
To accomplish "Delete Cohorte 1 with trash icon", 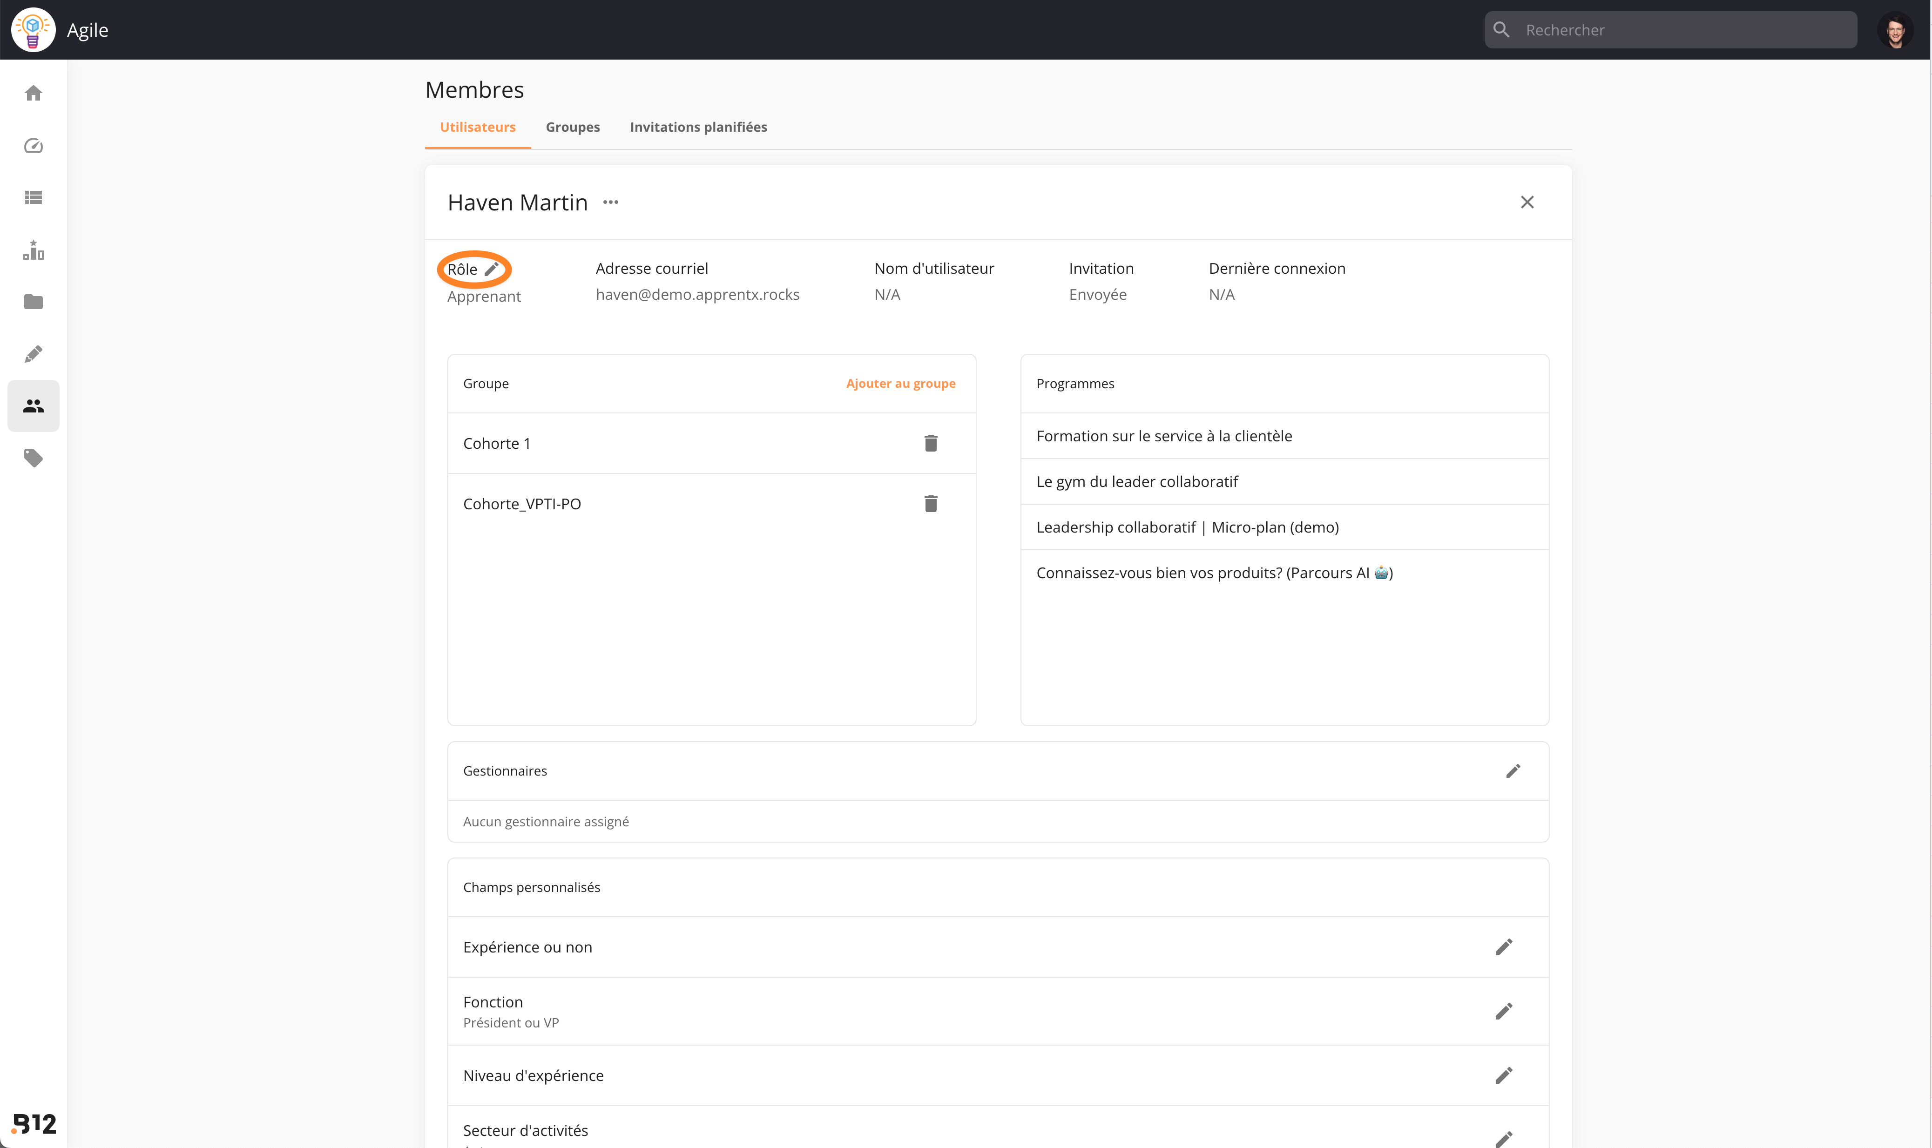I will point(931,443).
